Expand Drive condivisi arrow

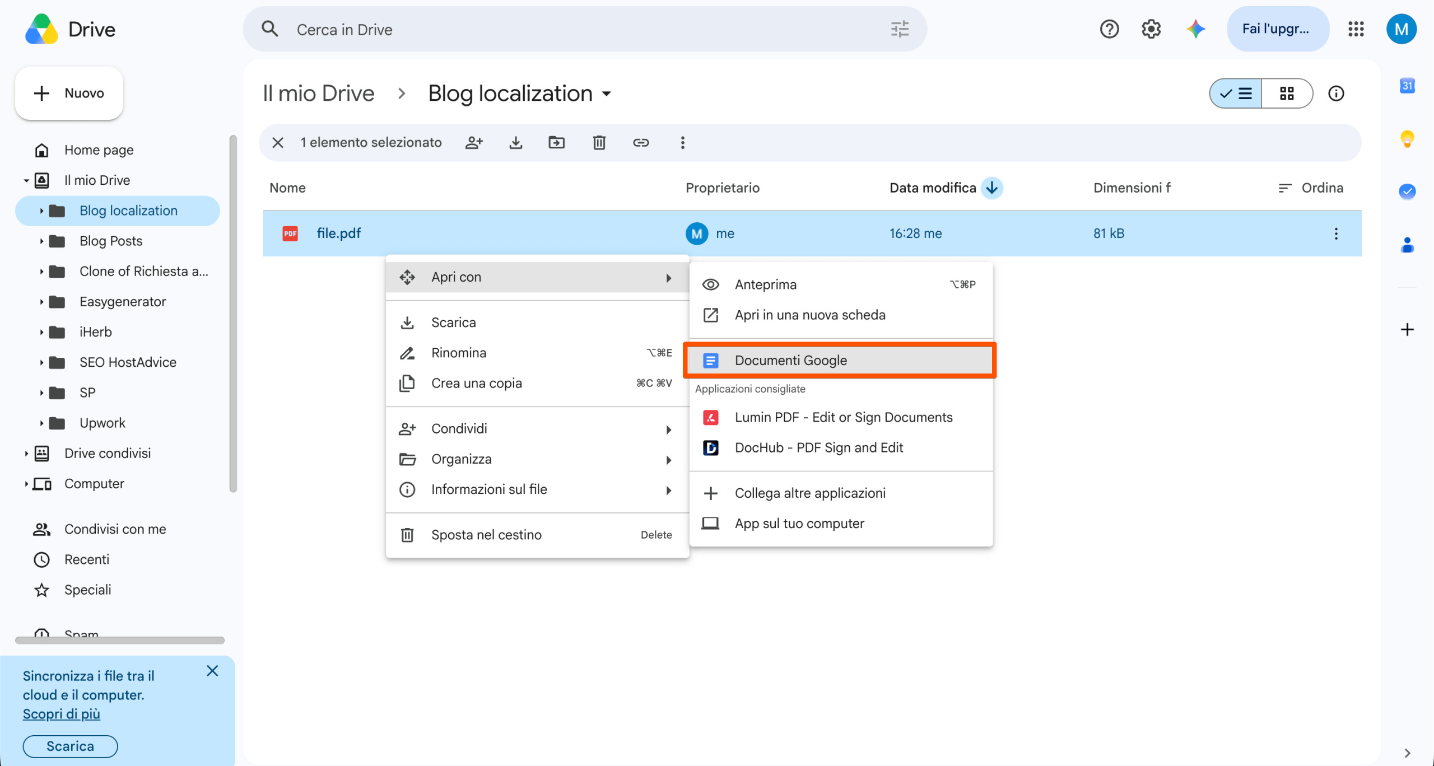click(x=26, y=454)
